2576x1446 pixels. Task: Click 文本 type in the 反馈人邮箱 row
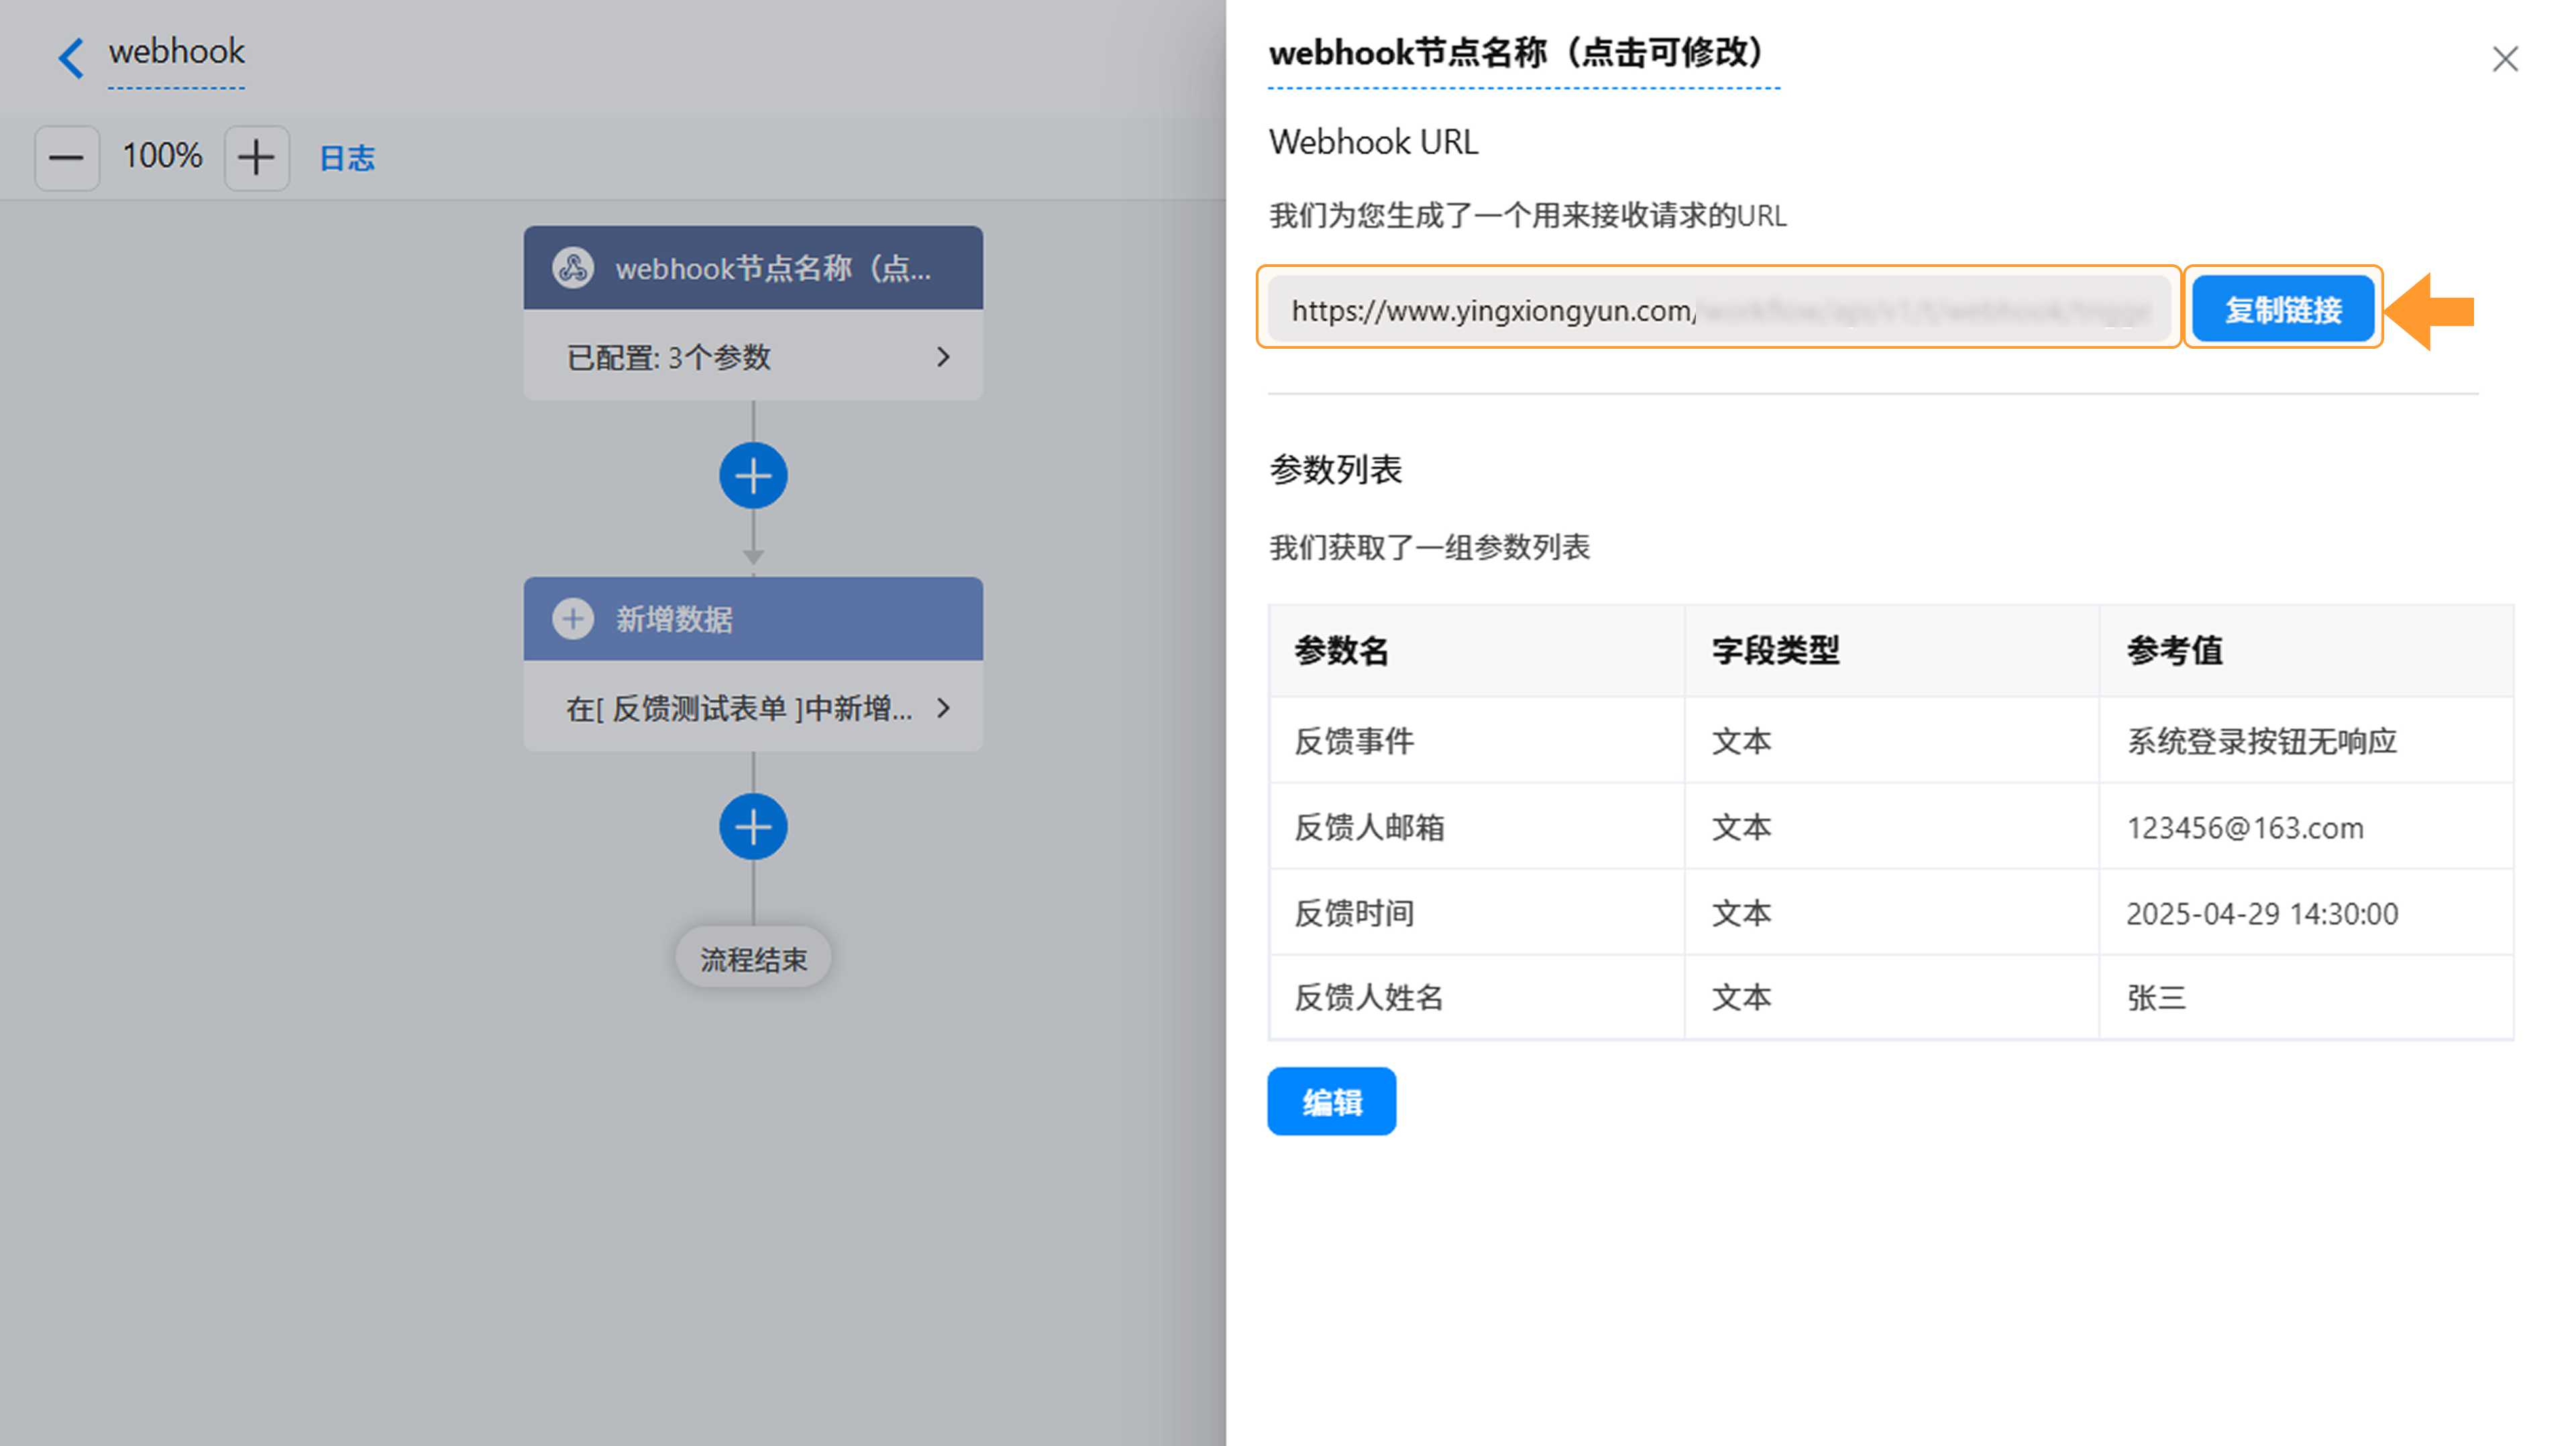point(1741,827)
